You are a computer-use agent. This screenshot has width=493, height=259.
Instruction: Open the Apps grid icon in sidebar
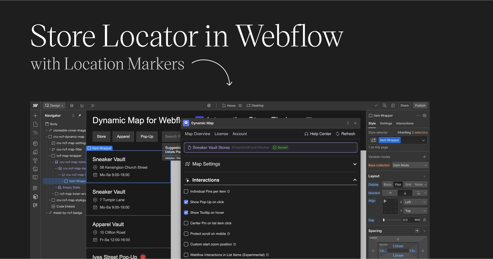(x=35, y=188)
